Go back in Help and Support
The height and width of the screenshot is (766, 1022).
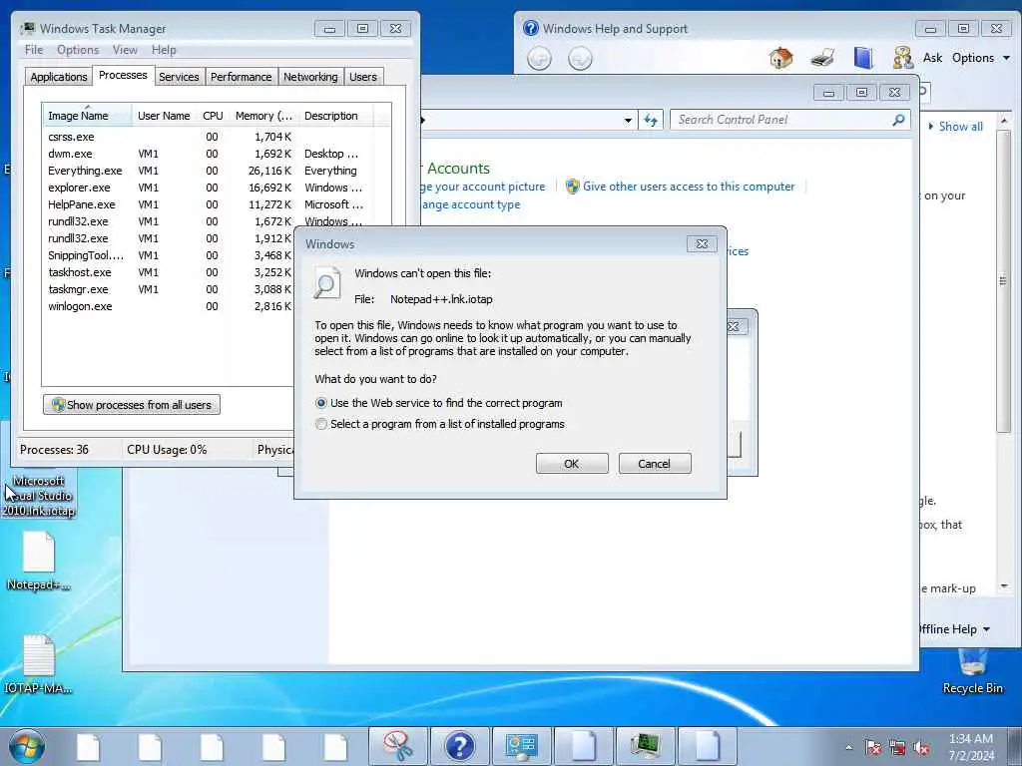tap(539, 59)
